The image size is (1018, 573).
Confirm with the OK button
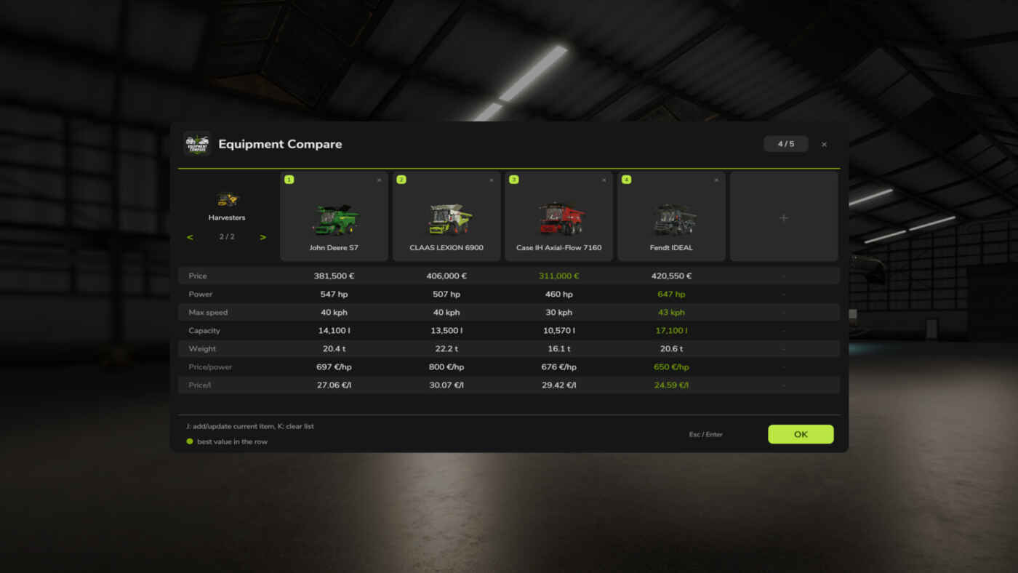801,434
